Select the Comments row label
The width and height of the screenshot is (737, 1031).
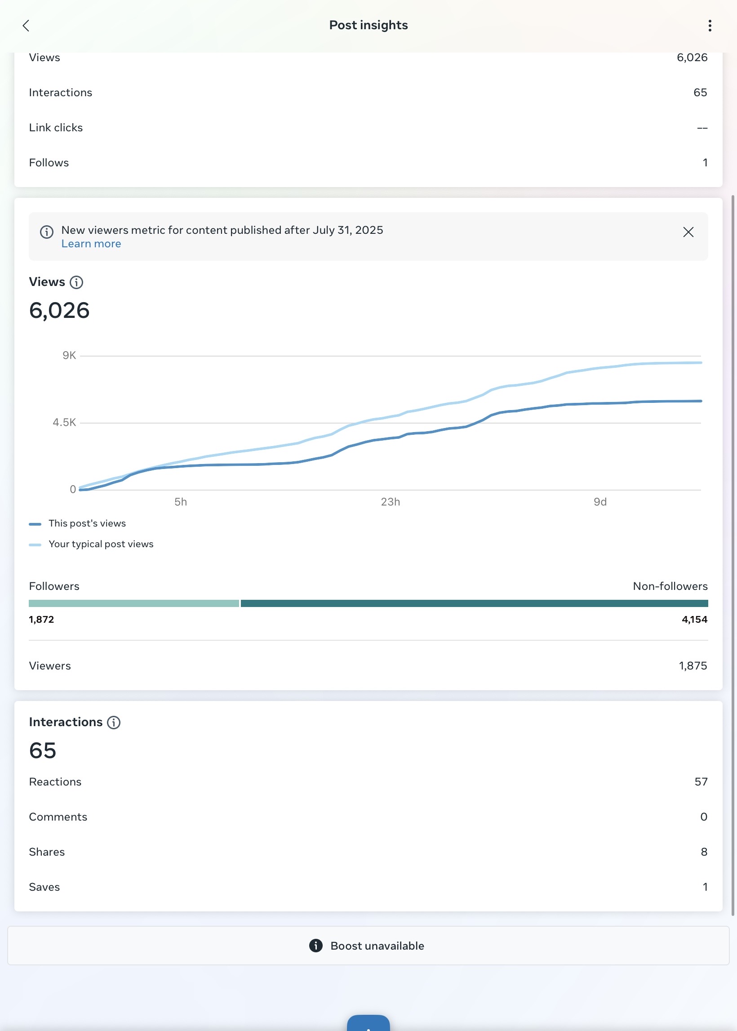[x=58, y=817]
